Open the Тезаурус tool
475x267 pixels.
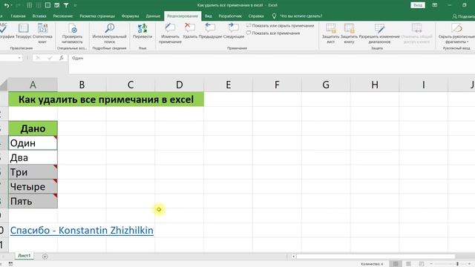point(23,31)
